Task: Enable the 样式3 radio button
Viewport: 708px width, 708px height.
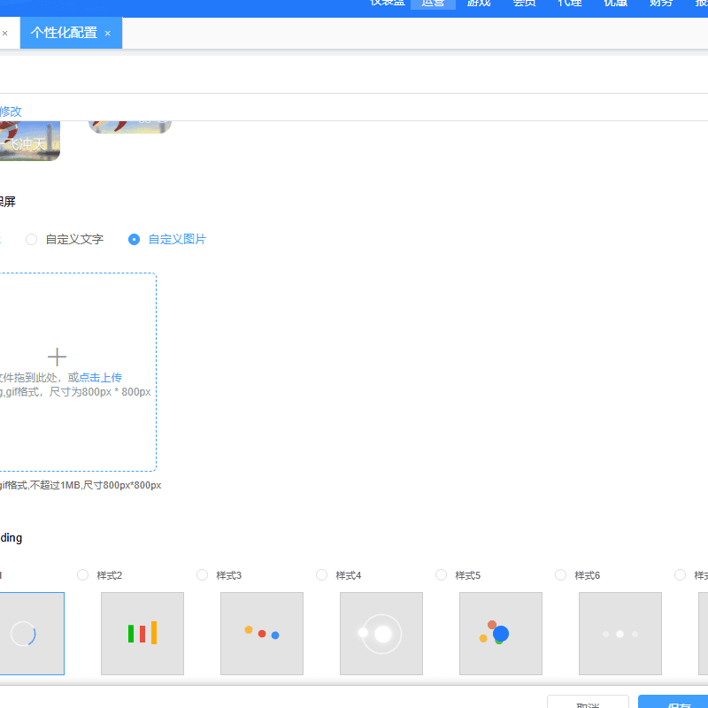Action: pos(203,575)
